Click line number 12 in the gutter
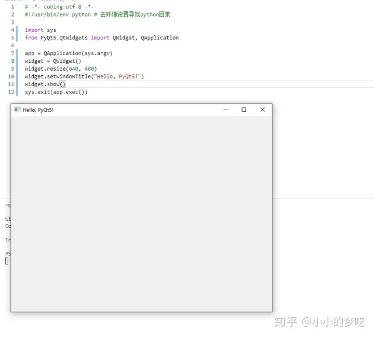The image size is (374, 337). pyautogui.click(x=11, y=92)
